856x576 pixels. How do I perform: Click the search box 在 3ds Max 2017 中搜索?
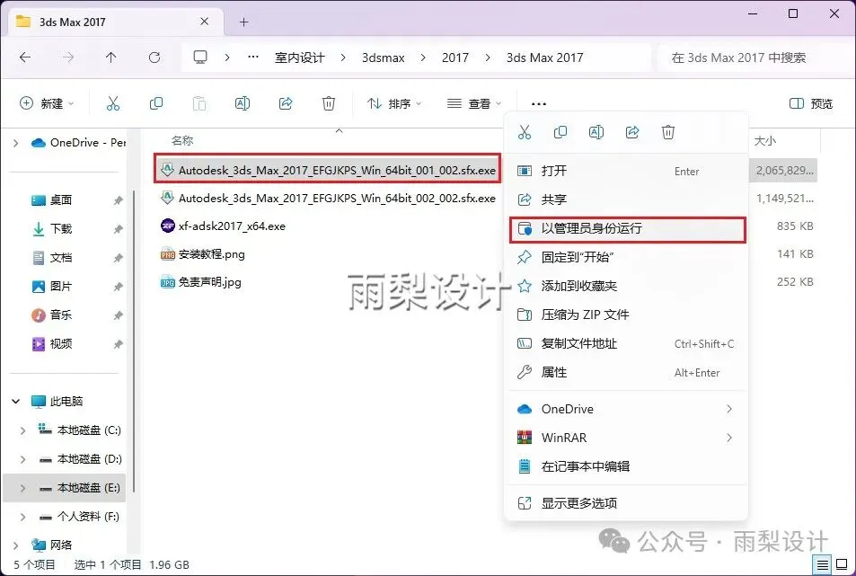click(x=755, y=58)
